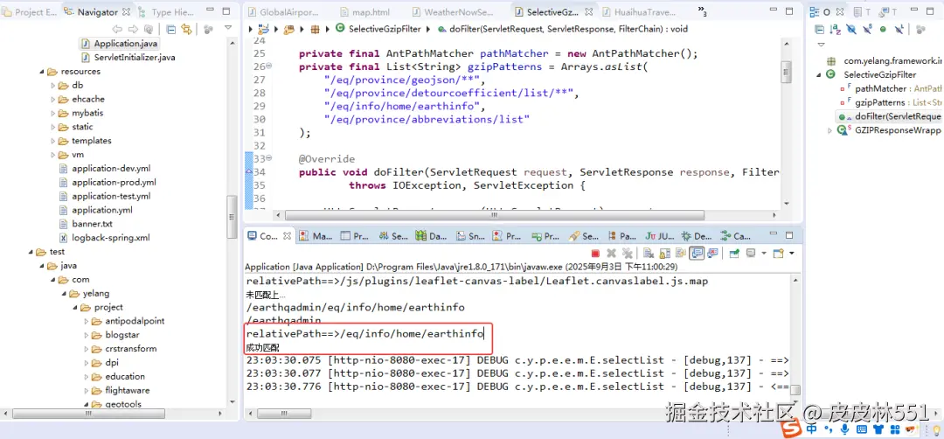
Task: Toggle Hide Fields in the Outline
Action: [x=850, y=29]
